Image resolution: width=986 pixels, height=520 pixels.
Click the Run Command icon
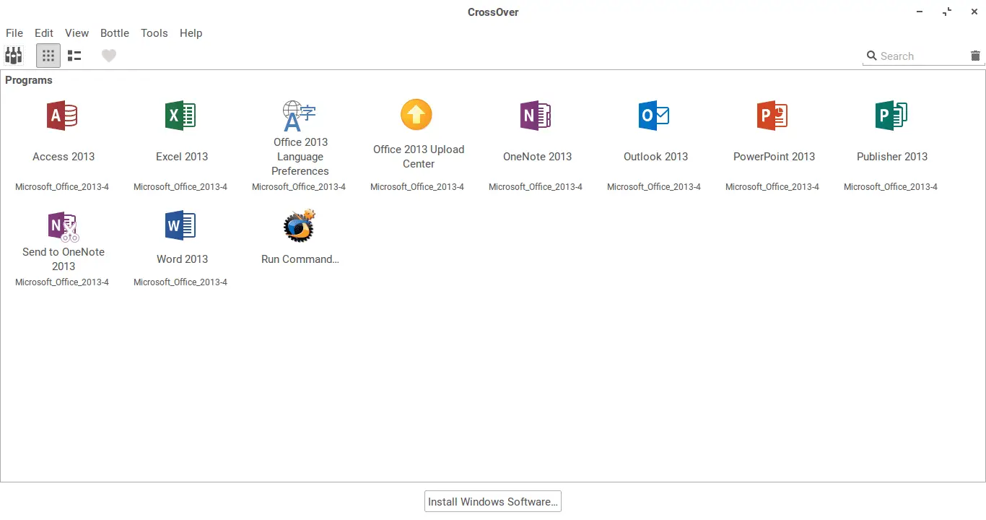(x=300, y=226)
